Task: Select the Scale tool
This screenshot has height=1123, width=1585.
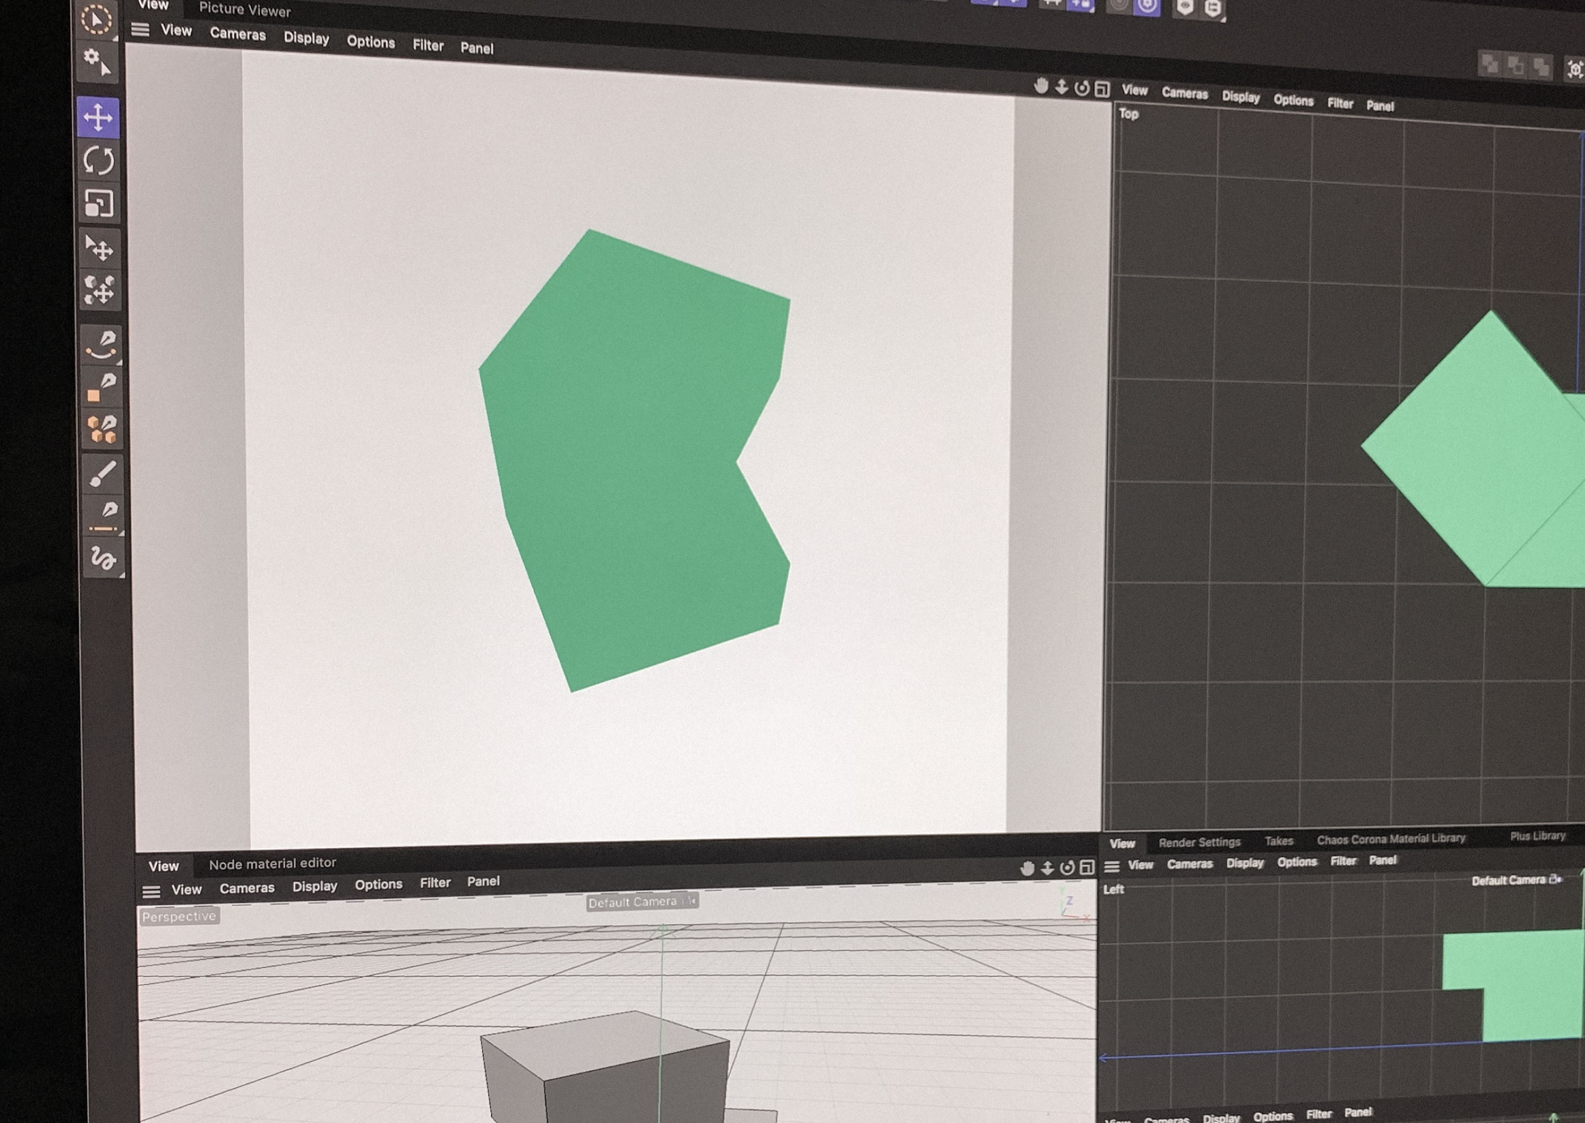Action: coord(98,203)
